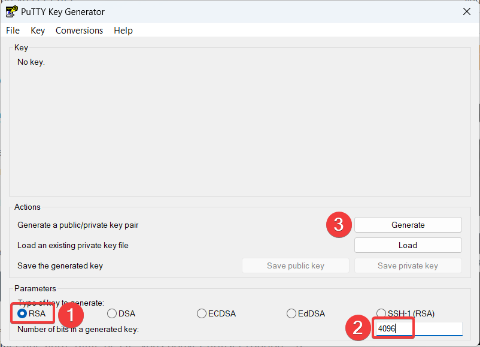
Task: Click the 'No key.' status text
Action: click(x=31, y=62)
